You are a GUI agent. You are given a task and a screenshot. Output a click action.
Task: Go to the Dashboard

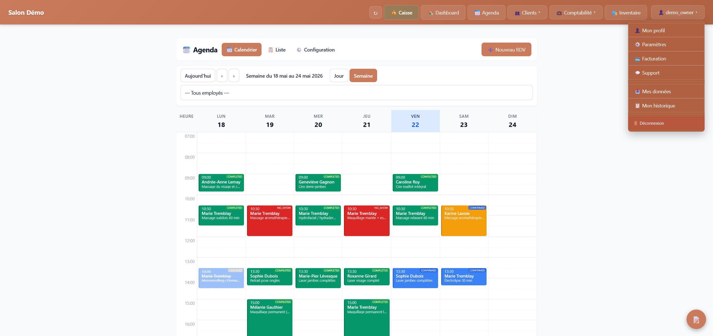point(443,13)
